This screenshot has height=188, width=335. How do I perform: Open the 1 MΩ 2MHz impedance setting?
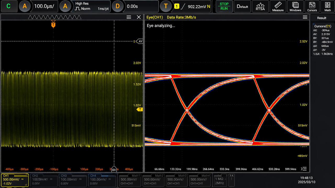[220, 180]
